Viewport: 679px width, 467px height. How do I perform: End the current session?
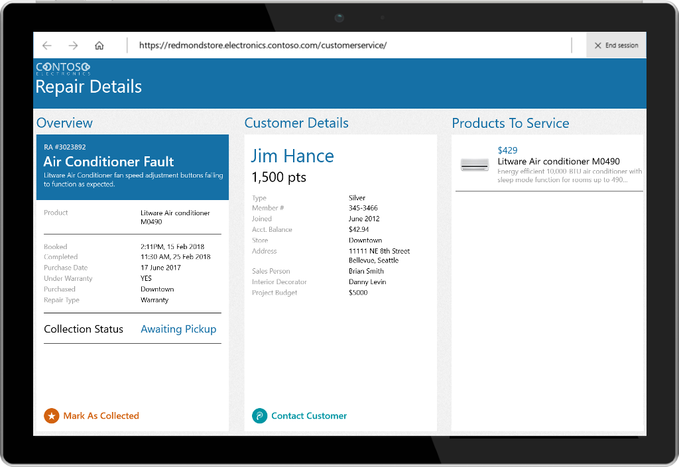(616, 45)
